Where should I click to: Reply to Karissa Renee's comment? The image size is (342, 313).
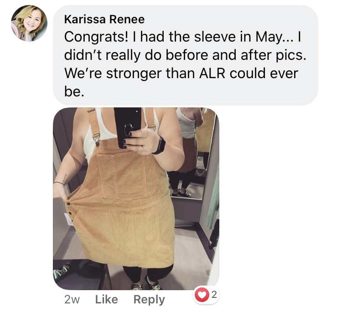pyautogui.click(x=149, y=300)
